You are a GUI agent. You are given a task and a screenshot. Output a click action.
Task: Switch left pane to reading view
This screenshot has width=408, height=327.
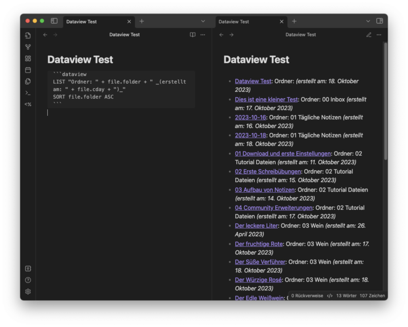coord(192,35)
